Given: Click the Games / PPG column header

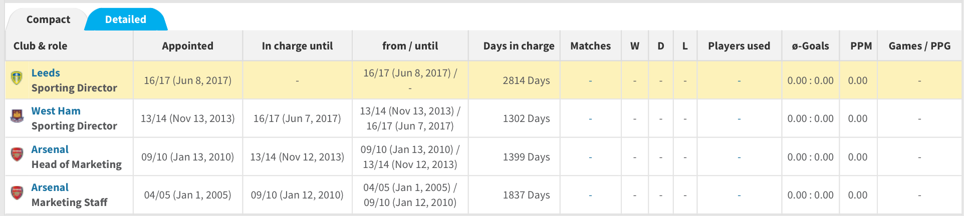Looking at the screenshot, I should (919, 46).
